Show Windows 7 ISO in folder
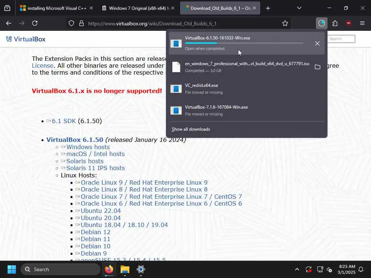 [x=317, y=67]
